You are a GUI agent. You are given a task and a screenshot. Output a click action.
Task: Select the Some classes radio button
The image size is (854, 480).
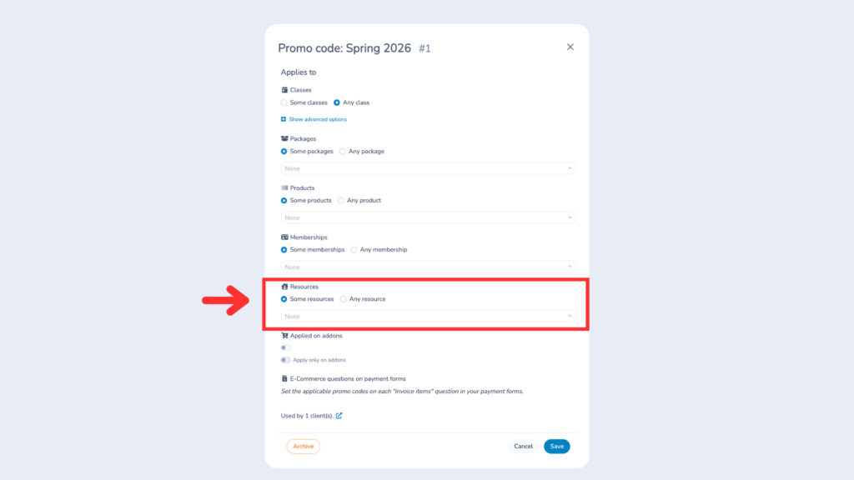point(284,102)
